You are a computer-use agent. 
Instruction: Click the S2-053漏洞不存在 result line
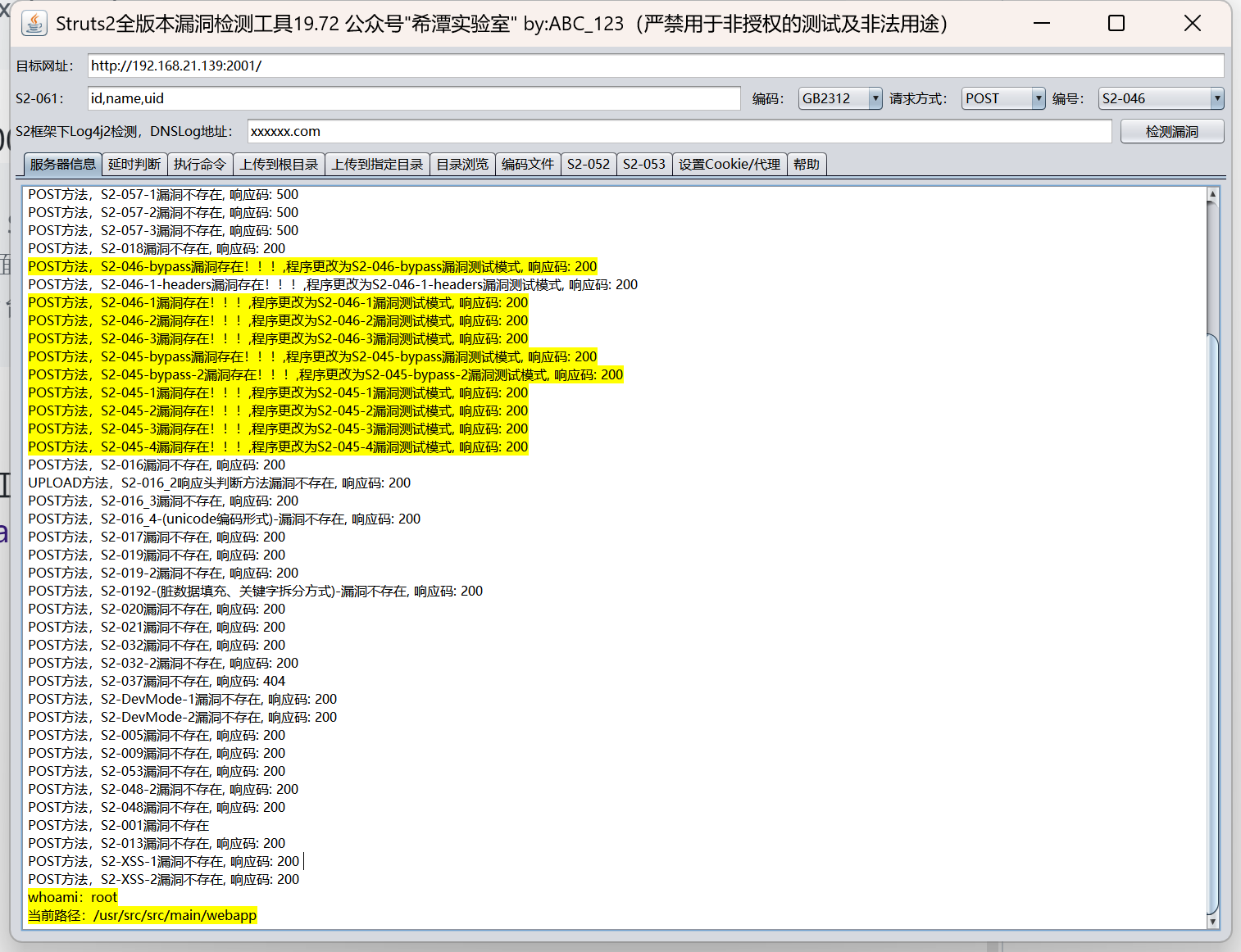tap(157, 771)
